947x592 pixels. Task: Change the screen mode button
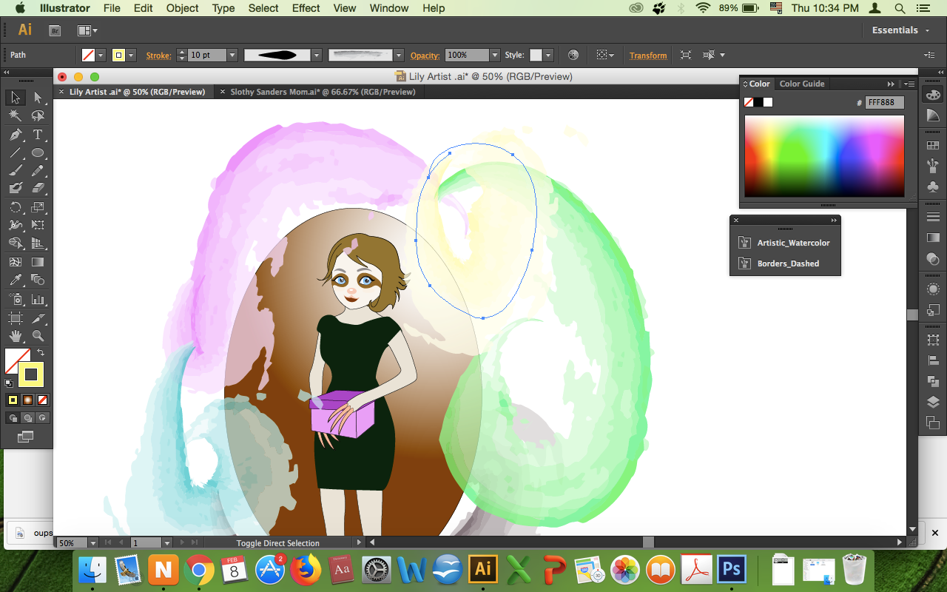(x=26, y=437)
